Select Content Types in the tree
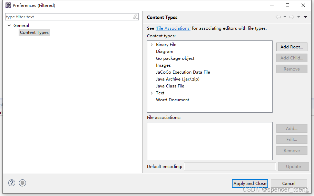The width and height of the screenshot is (314, 196). coord(34,32)
